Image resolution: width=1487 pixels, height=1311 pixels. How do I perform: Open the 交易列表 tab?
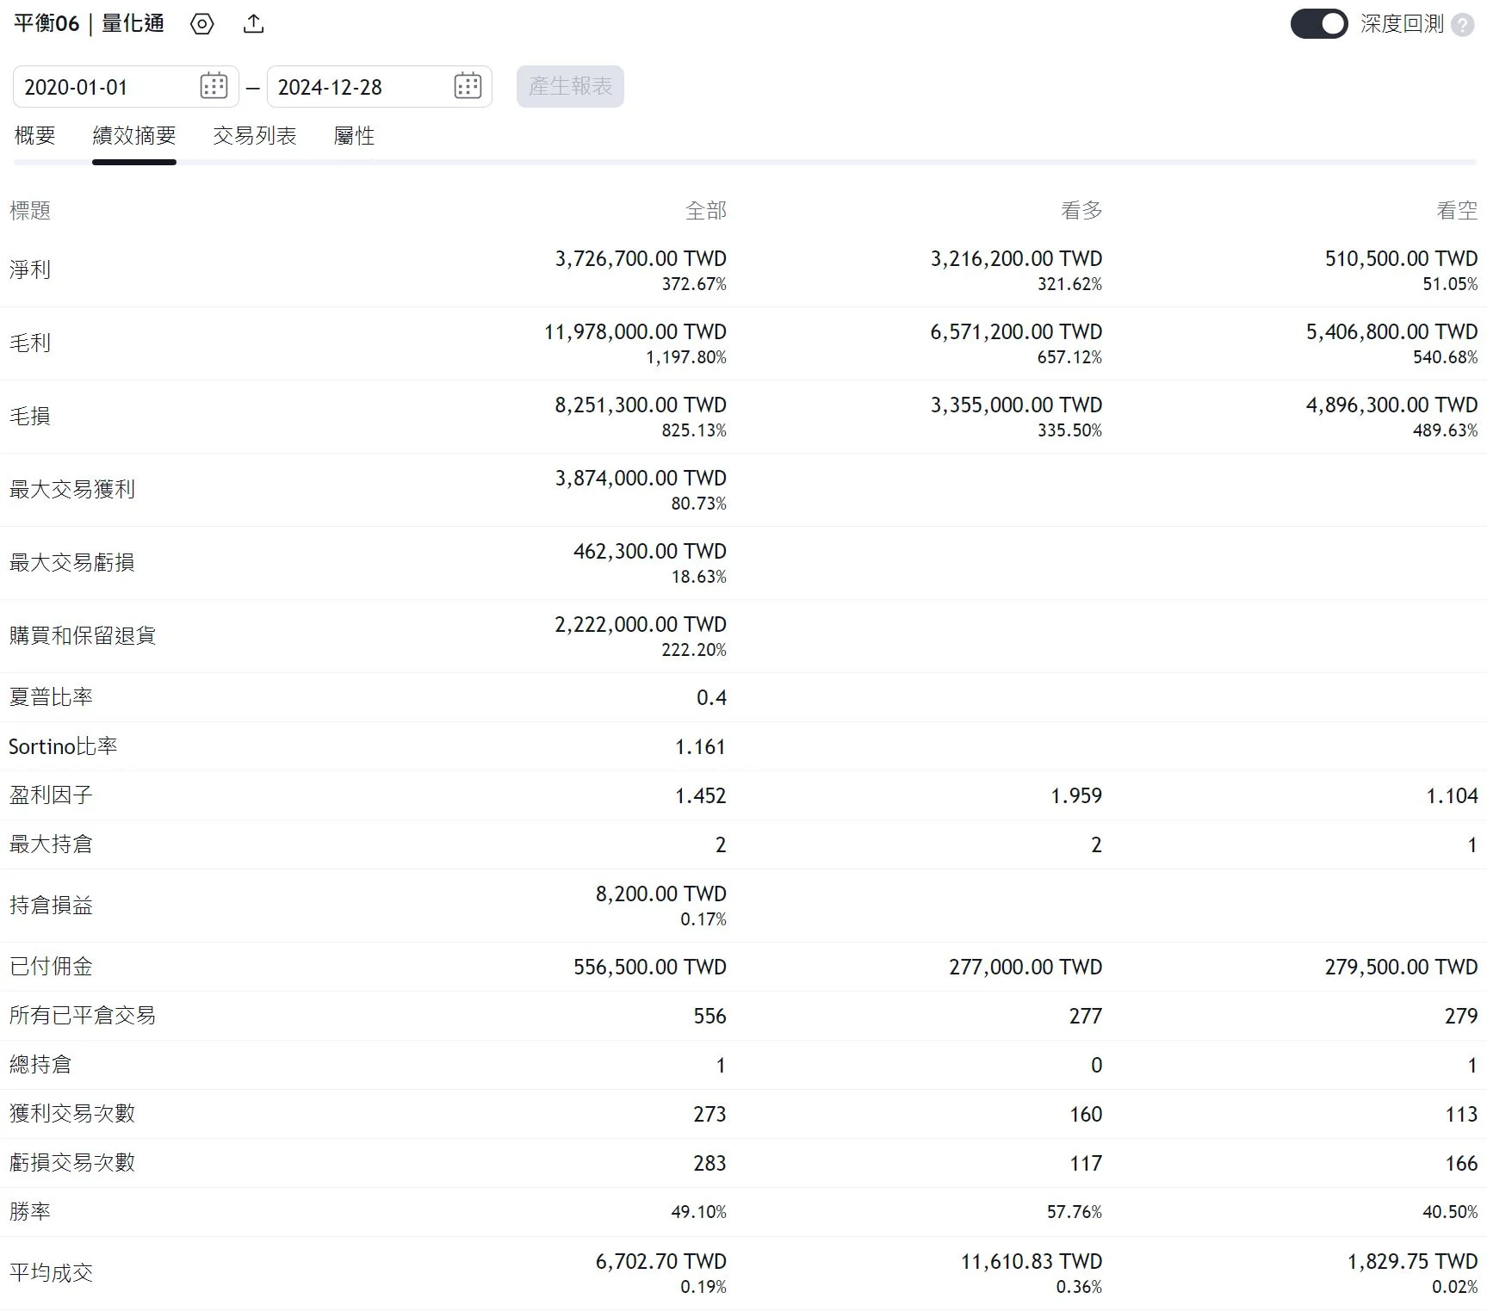pos(255,136)
